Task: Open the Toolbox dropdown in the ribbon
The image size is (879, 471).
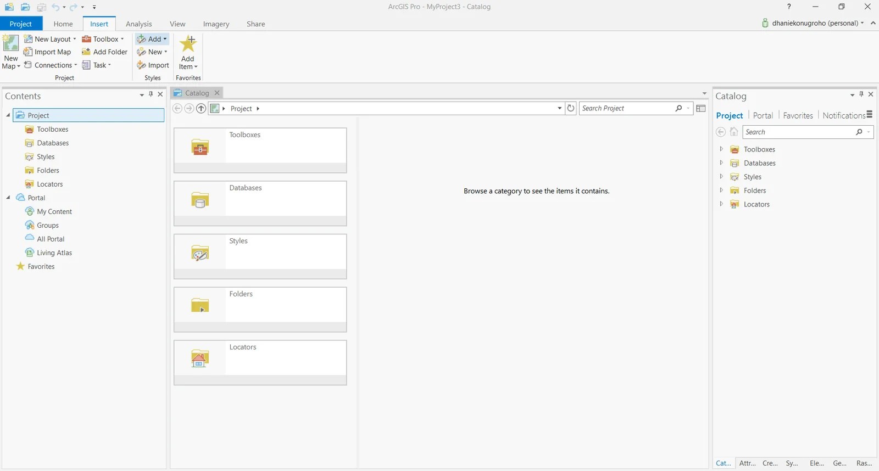Action: point(103,39)
